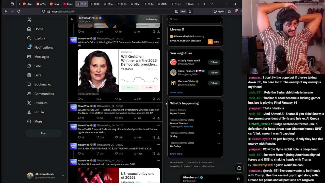Viewport: 325px width, 183px height.
Task: Click the back arrow beside NewsWire
Action: (x=72, y=19)
